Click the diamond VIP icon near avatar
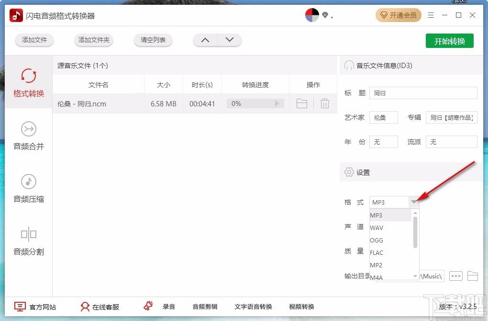 pyautogui.click(x=325, y=15)
